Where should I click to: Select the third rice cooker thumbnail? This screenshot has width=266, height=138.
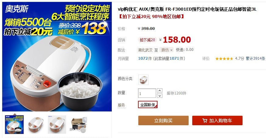[x=57, y=125]
